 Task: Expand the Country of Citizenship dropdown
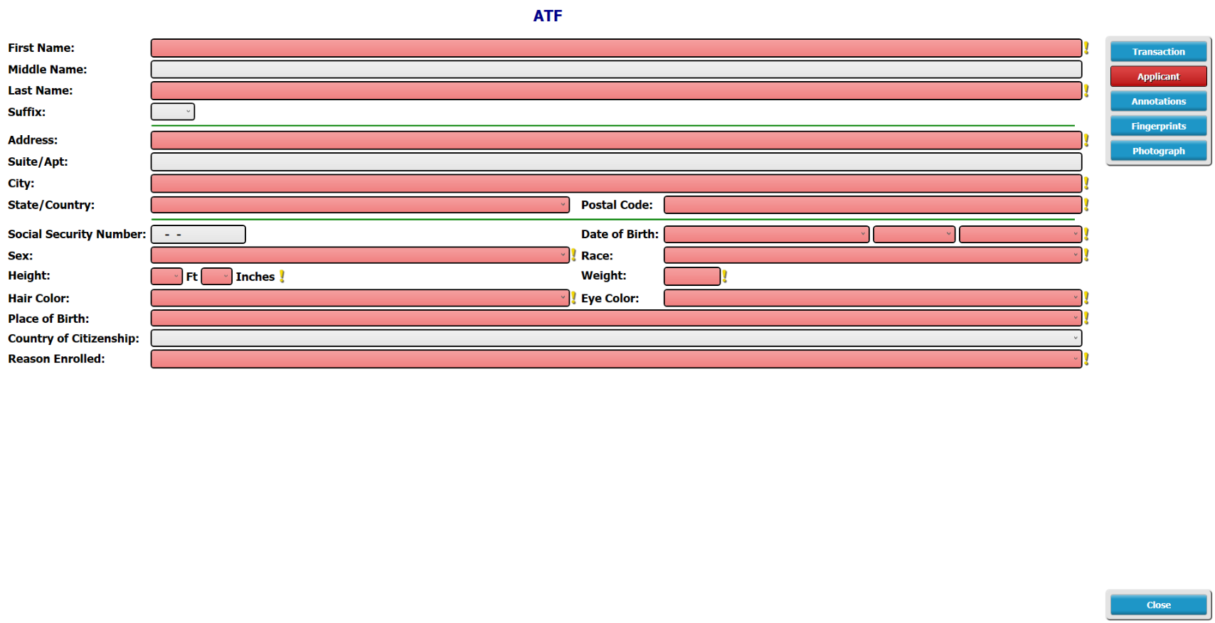(616, 339)
